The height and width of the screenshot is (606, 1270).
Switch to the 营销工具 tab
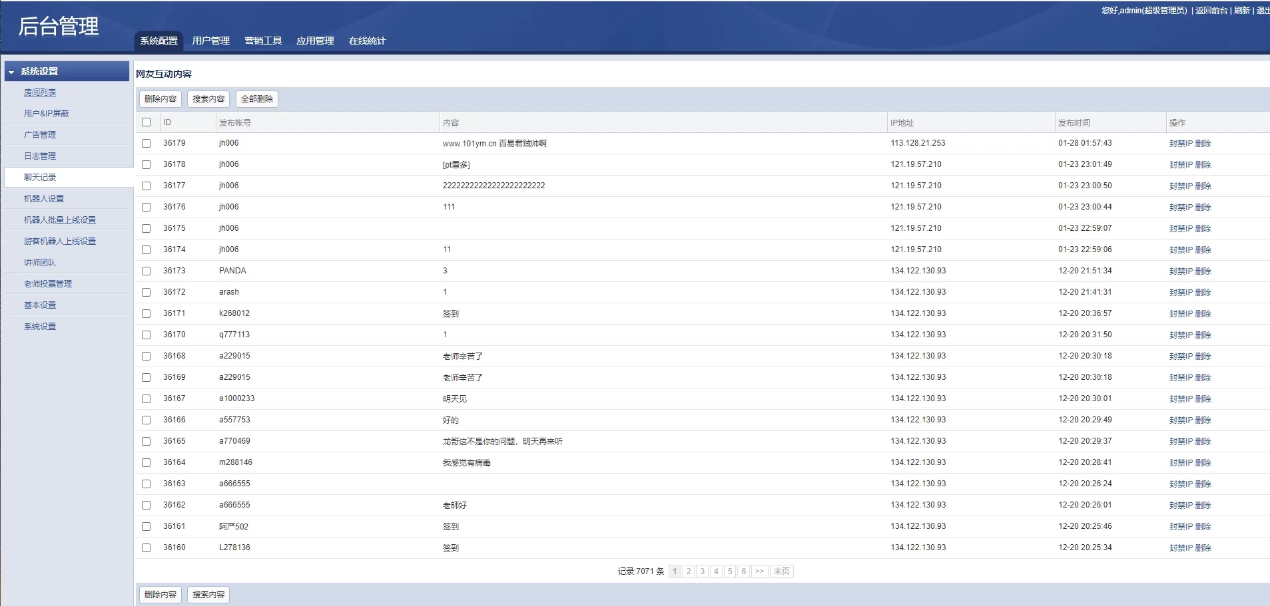coord(263,41)
